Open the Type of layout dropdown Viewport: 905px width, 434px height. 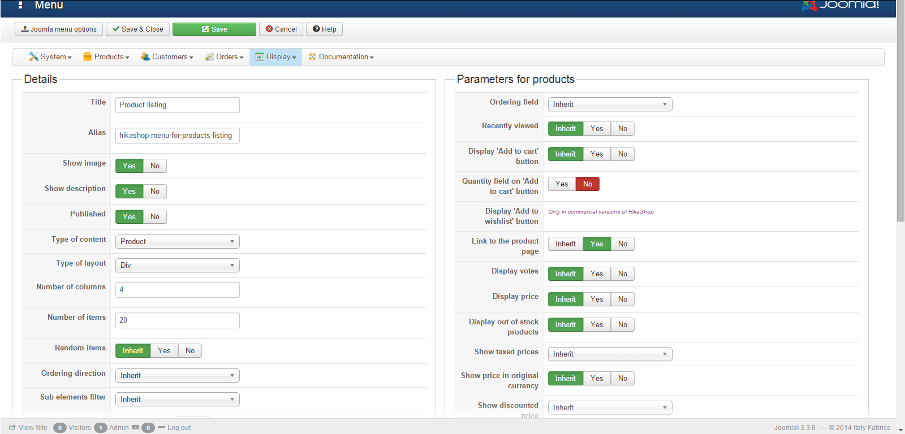pyautogui.click(x=177, y=266)
